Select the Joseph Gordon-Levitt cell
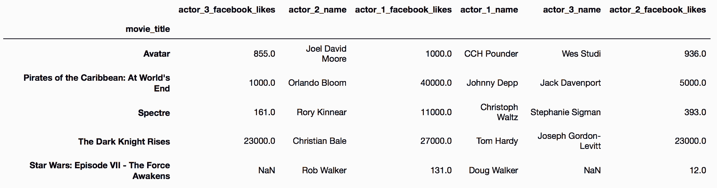The height and width of the screenshot is (188, 717). coord(569,141)
